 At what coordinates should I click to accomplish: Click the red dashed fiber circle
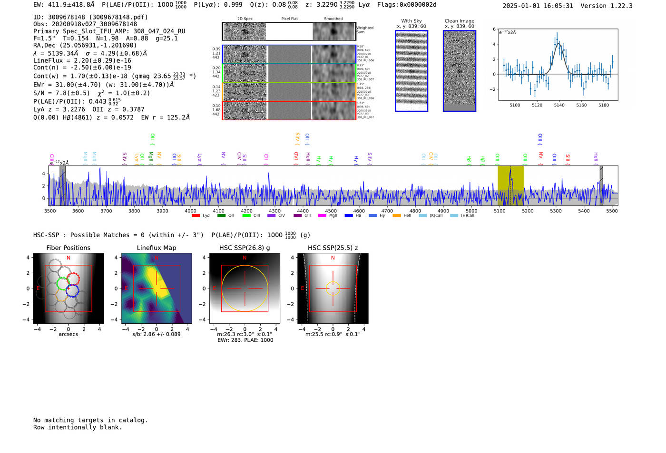pyautogui.click(x=73, y=279)
